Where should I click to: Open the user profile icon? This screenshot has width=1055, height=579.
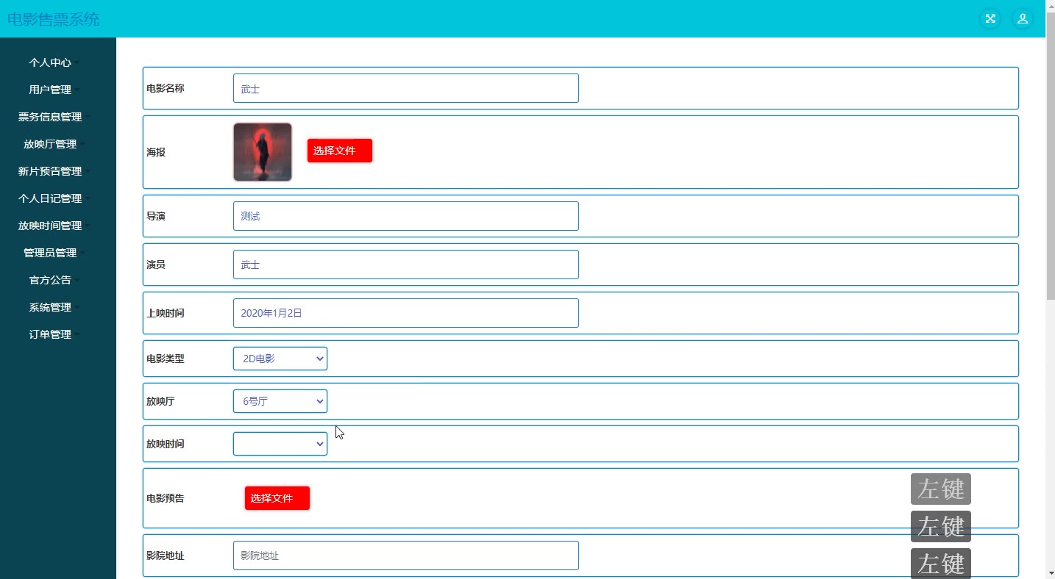pos(1023,19)
